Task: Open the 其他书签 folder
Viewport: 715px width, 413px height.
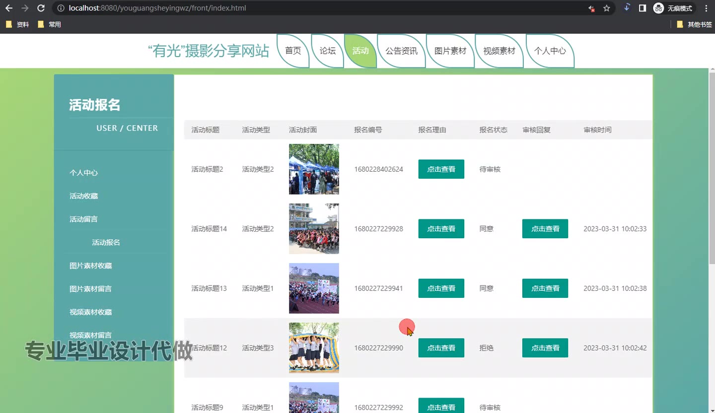Action: coord(694,24)
